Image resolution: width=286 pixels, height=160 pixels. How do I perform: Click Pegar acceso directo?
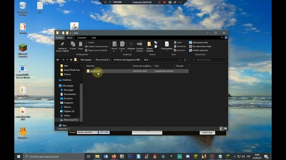[x=96, y=50]
